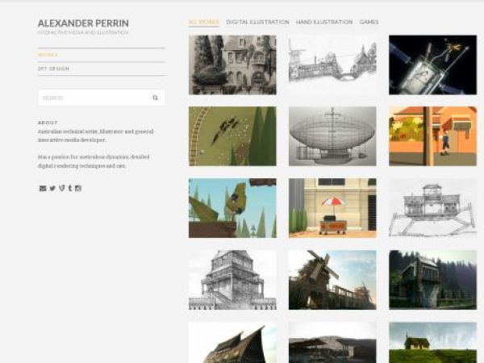This screenshot has height=363, width=484.
Task: Click the magnifier search icon
Action: pyautogui.click(x=155, y=98)
